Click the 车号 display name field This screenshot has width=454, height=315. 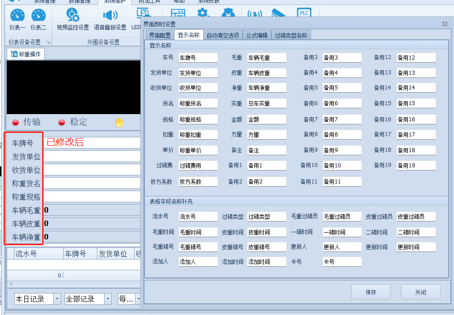(198, 58)
